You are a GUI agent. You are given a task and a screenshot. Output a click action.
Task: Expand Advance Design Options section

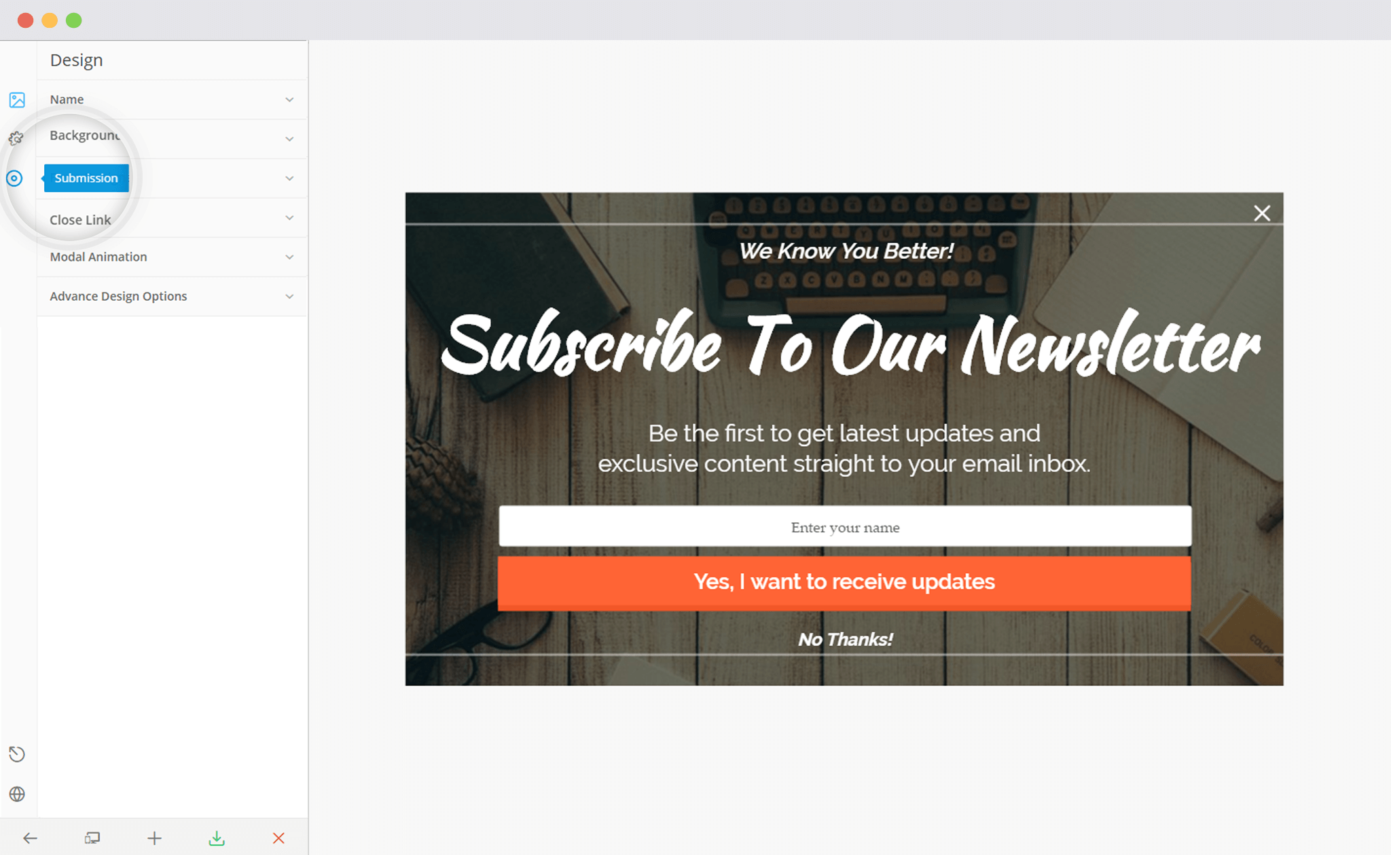click(172, 297)
